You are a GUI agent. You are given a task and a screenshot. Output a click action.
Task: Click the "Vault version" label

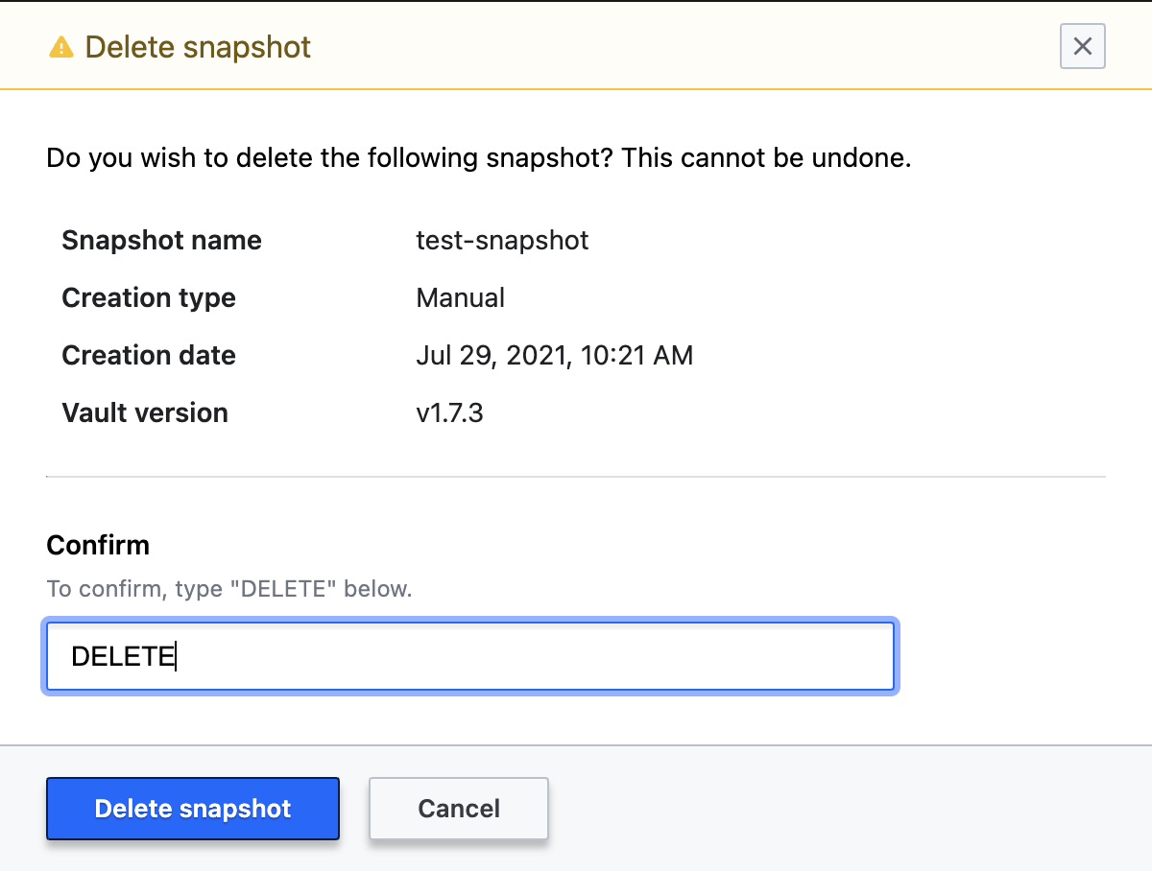(145, 412)
